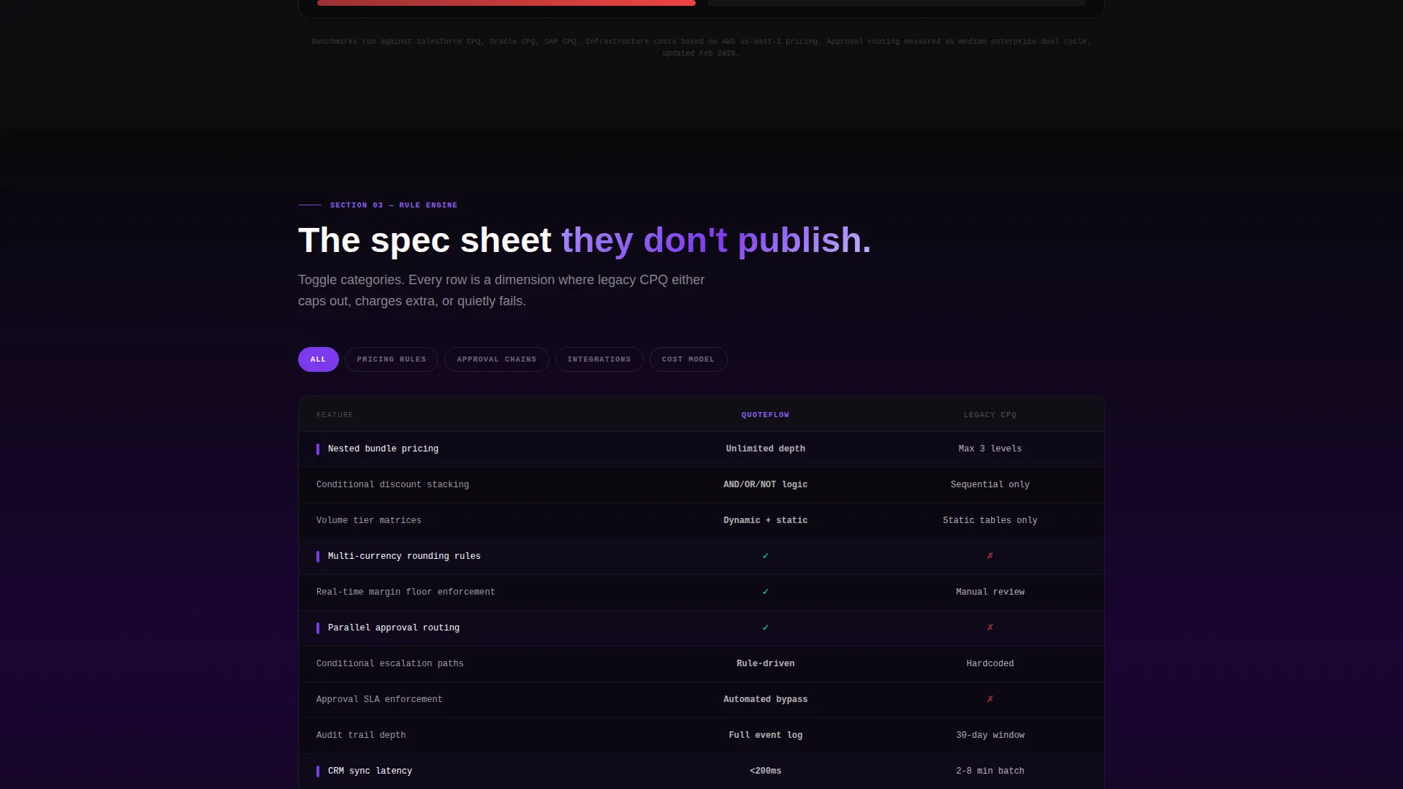1403x789 pixels.
Task: Click the Sequential only value
Action: (990, 484)
